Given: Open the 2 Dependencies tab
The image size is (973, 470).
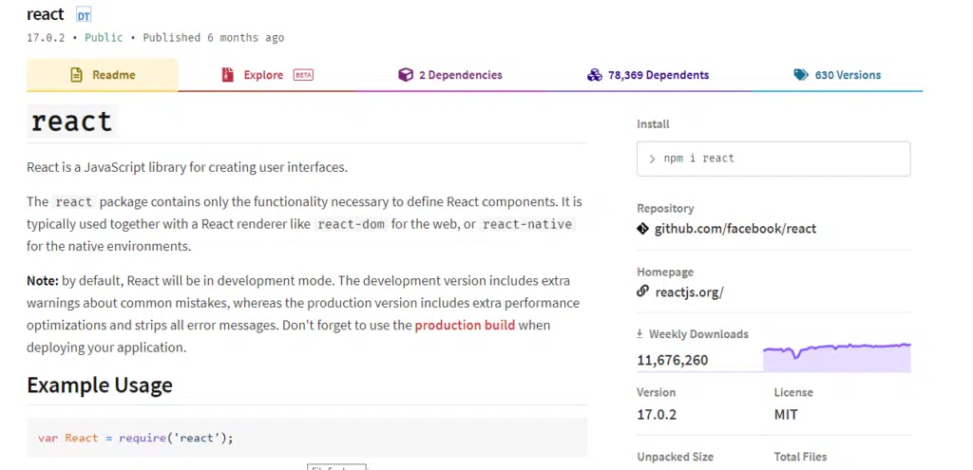Looking at the screenshot, I should tap(450, 75).
